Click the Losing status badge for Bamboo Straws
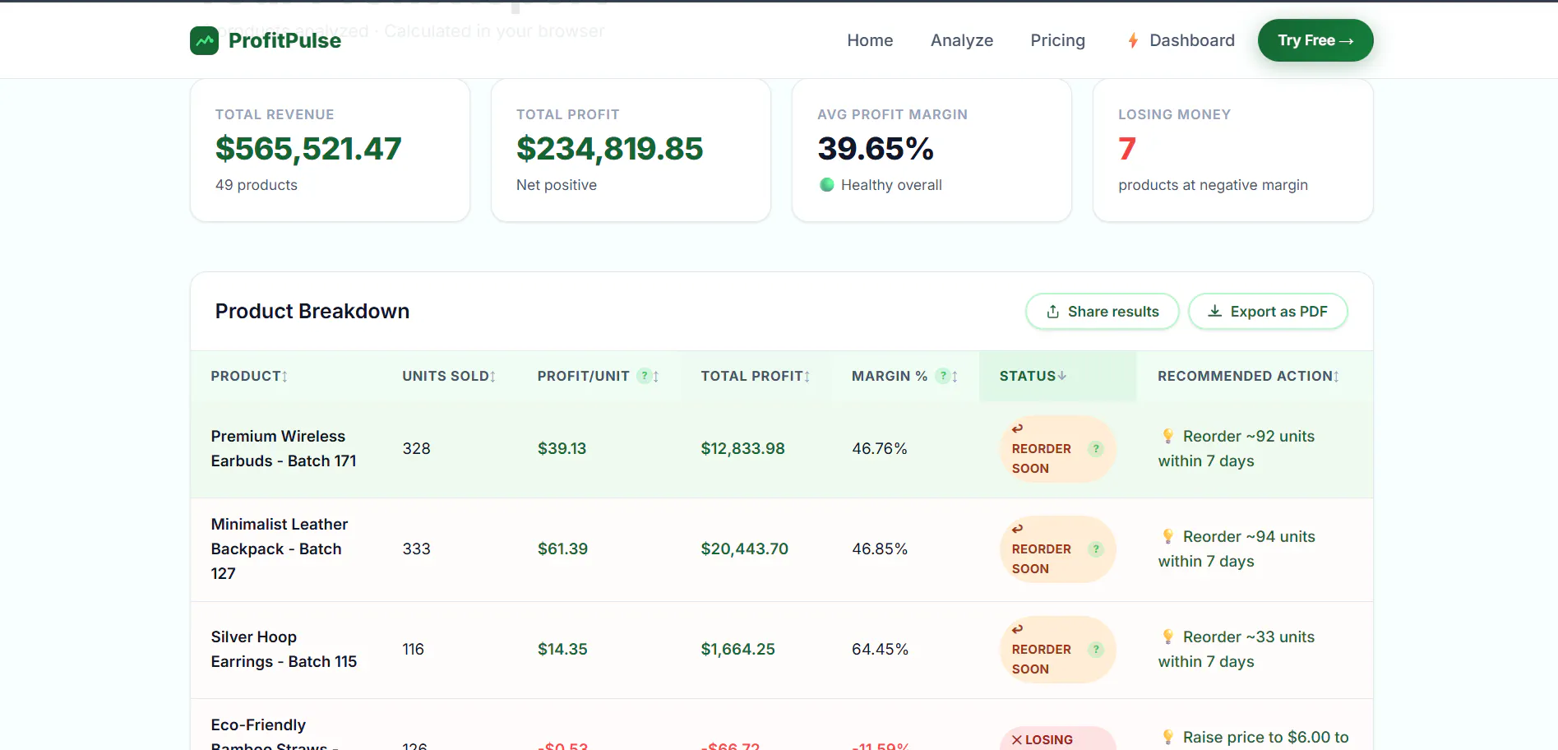1558x750 pixels. (1057, 739)
